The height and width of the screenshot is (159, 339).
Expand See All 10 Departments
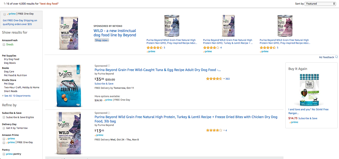tap(16, 96)
